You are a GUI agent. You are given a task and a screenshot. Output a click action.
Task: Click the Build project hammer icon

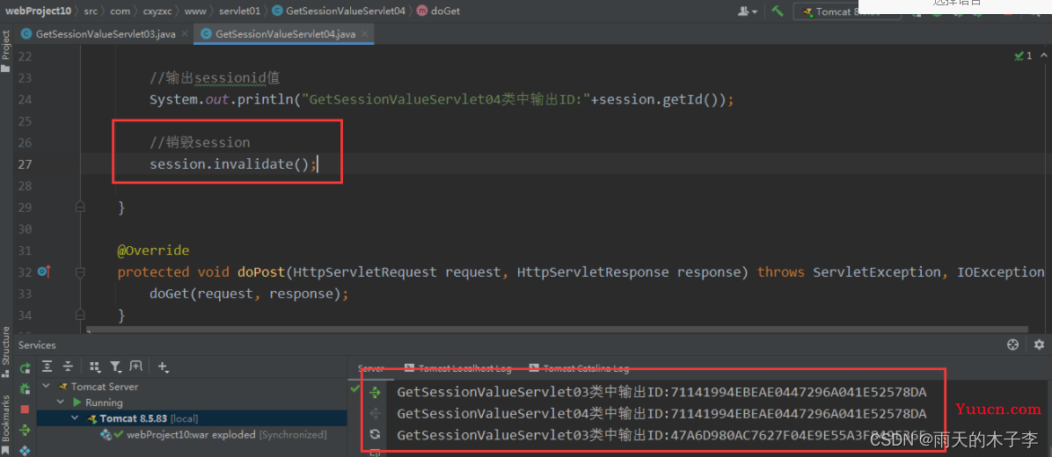click(778, 11)
